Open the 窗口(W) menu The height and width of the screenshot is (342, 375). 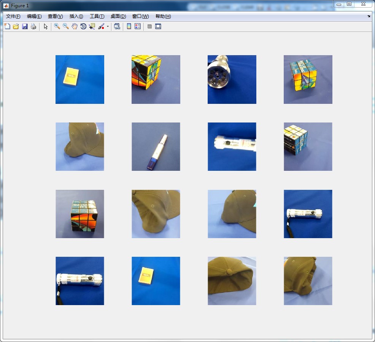[140, 16]
